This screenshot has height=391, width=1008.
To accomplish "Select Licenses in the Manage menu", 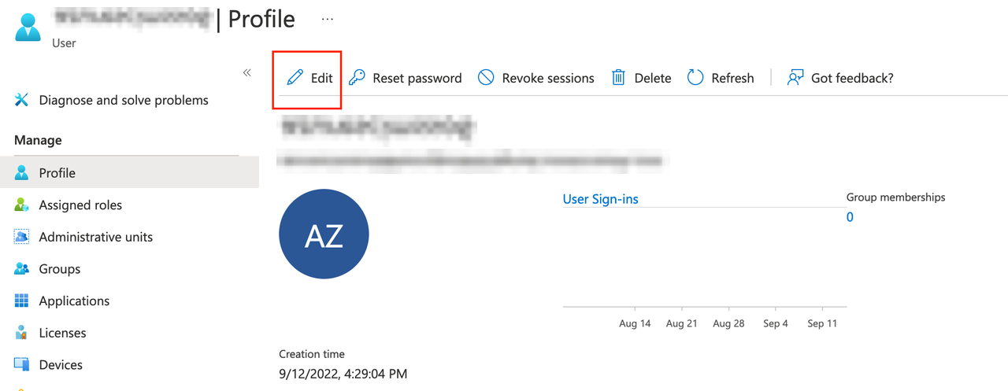I will click(129, 333).
